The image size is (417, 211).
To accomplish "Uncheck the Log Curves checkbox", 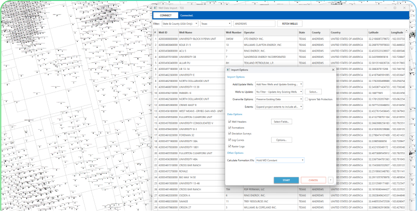I will [x=230, y=140].
